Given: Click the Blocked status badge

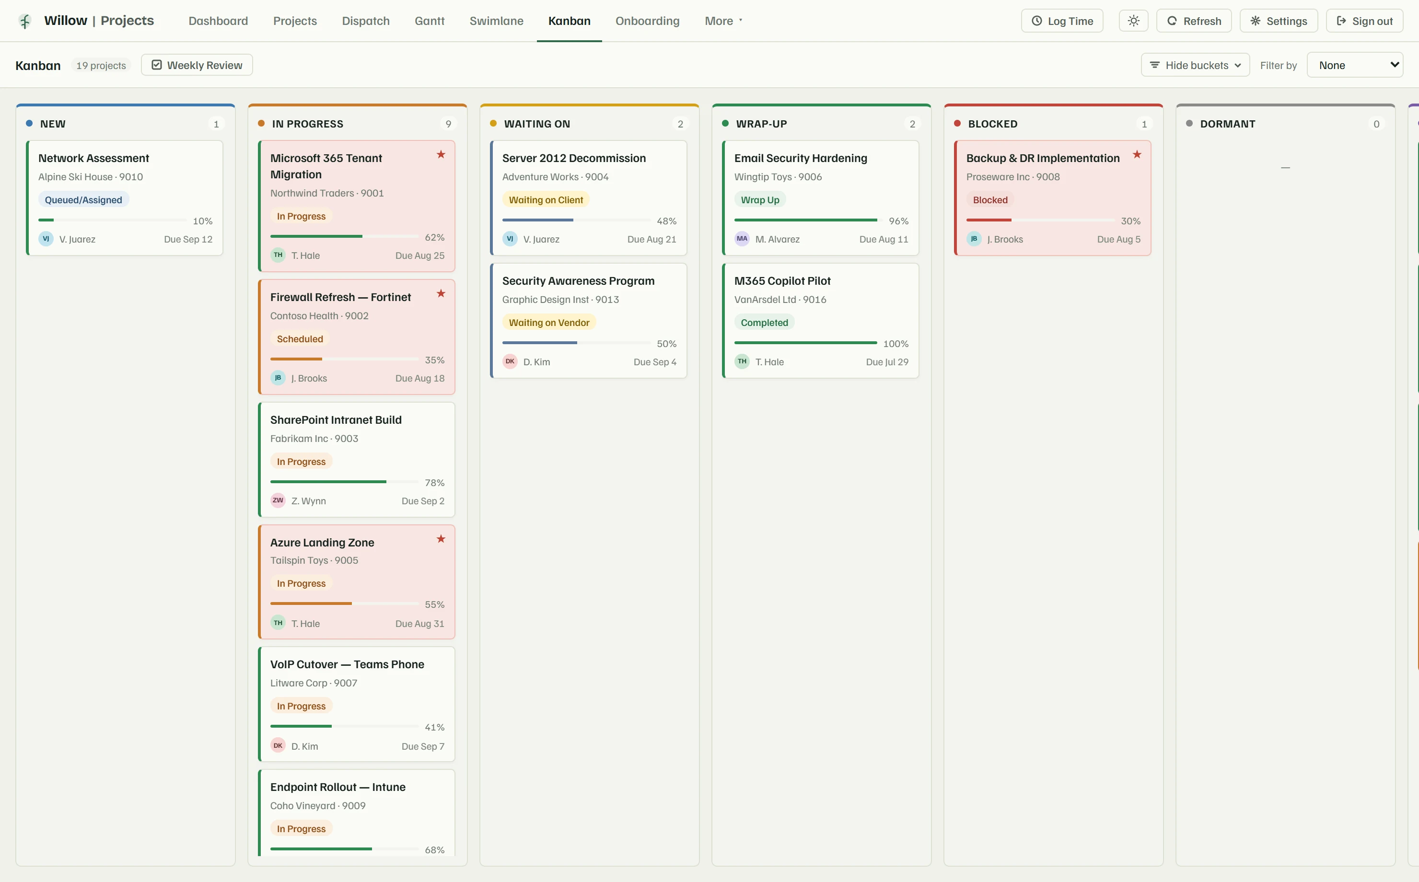Looking at the screenshot, I should tap(990, 199).
